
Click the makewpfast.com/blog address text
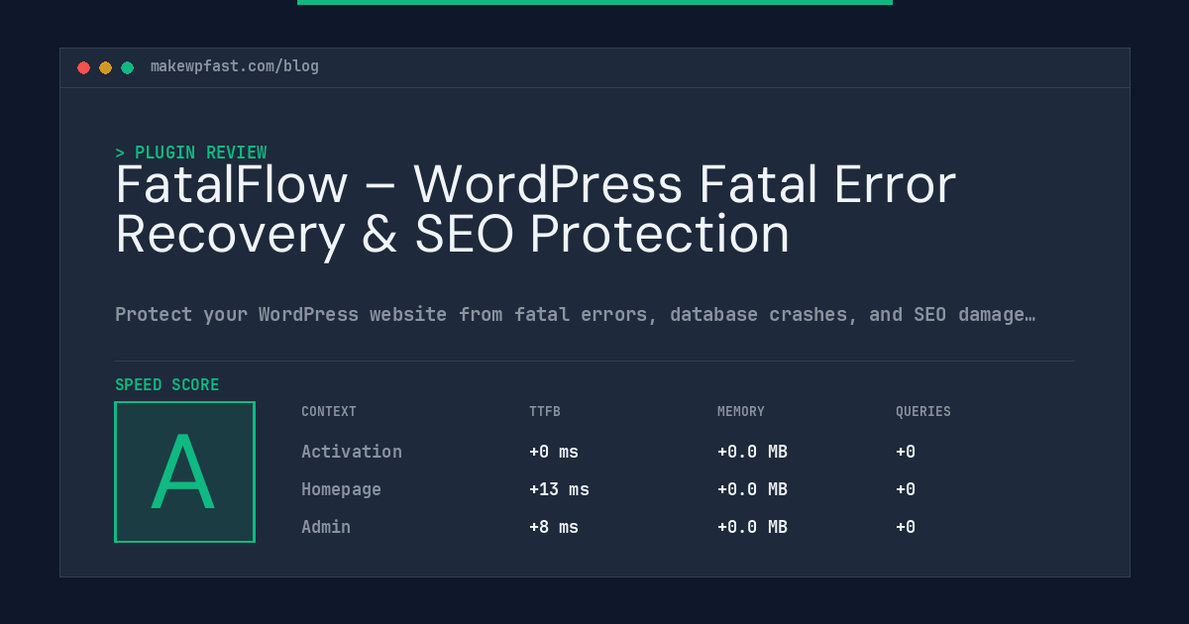[235, 66]
